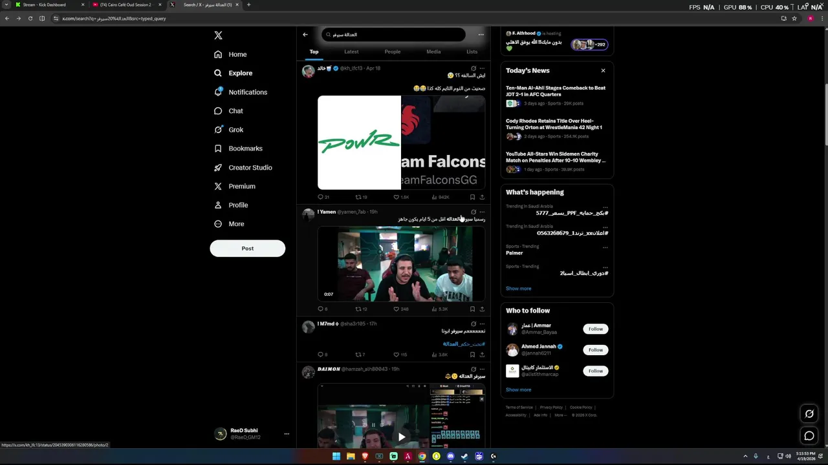This screenshot has width=828, height=465.
Task: Open Profile in the sidebar
Action: [230, 205]
